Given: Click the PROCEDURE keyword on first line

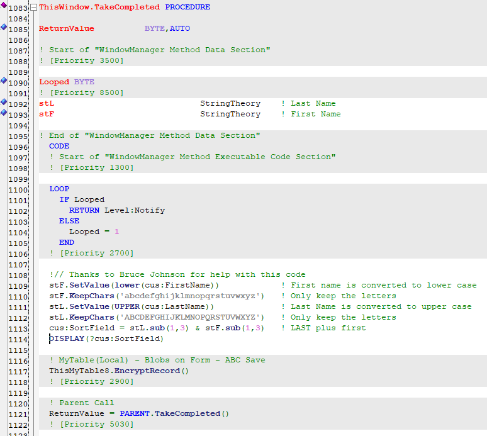Looking at the screenshot, I should [x=188, y=8].
